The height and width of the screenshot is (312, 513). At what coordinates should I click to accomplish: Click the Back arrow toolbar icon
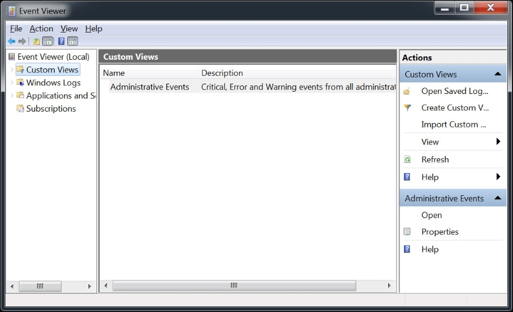(x=12, y=41)
